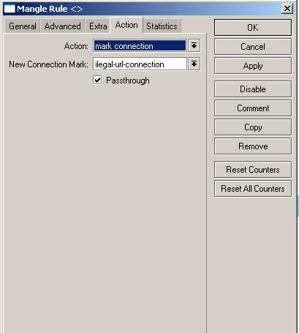This screenshot has height=333, width=299.
Task: Click the ilegal-url-connection mark field
Action: 140,64
